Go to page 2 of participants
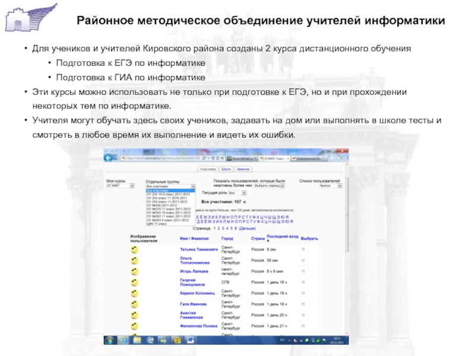The width and height of the screenshot is (475, 356). pos(218,228)
